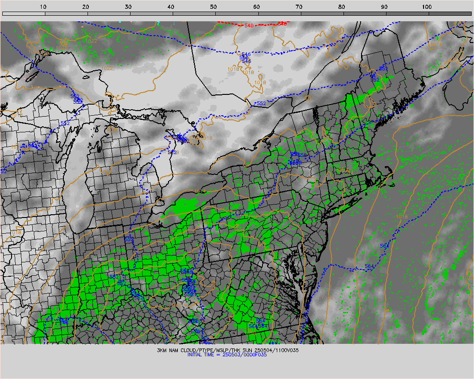The image size is (474, 379).
Task: Click the '30' label on cloud scale
Action: 128,7
